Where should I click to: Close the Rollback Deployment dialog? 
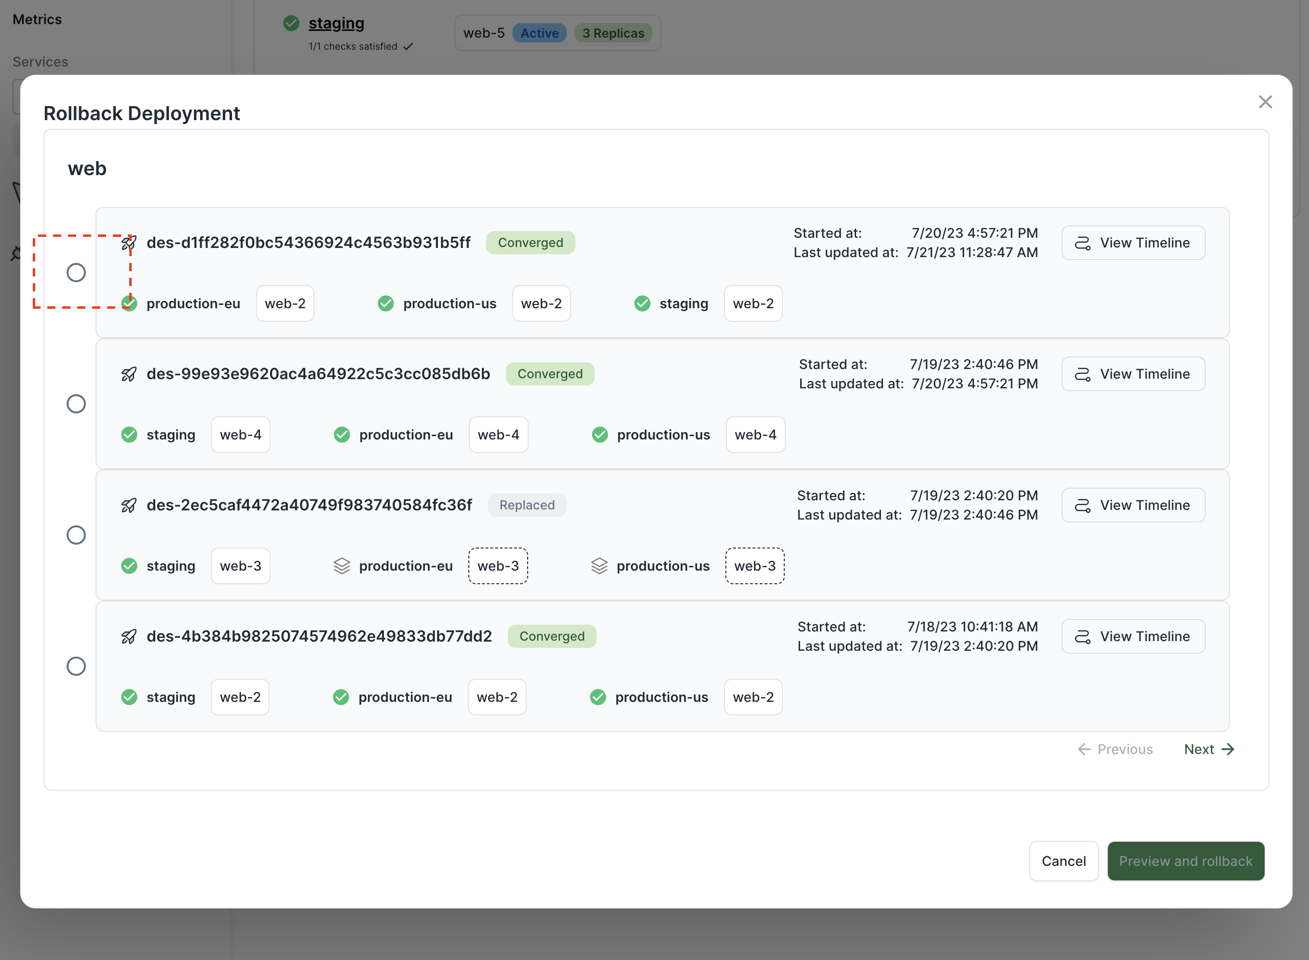click(1265, 102)
